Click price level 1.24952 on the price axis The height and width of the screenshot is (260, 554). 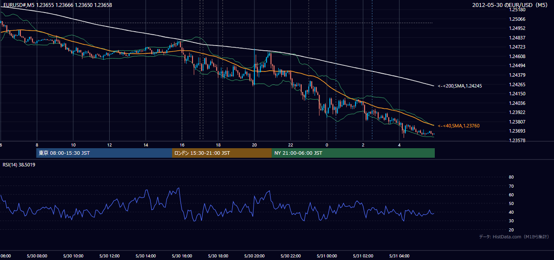pos(517,28)
